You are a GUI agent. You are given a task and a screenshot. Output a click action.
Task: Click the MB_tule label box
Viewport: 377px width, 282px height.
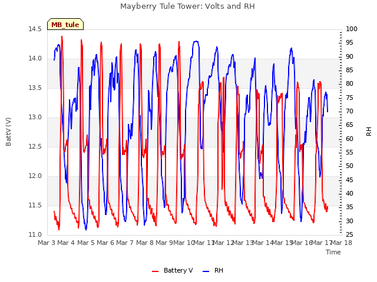click(65, 24)
